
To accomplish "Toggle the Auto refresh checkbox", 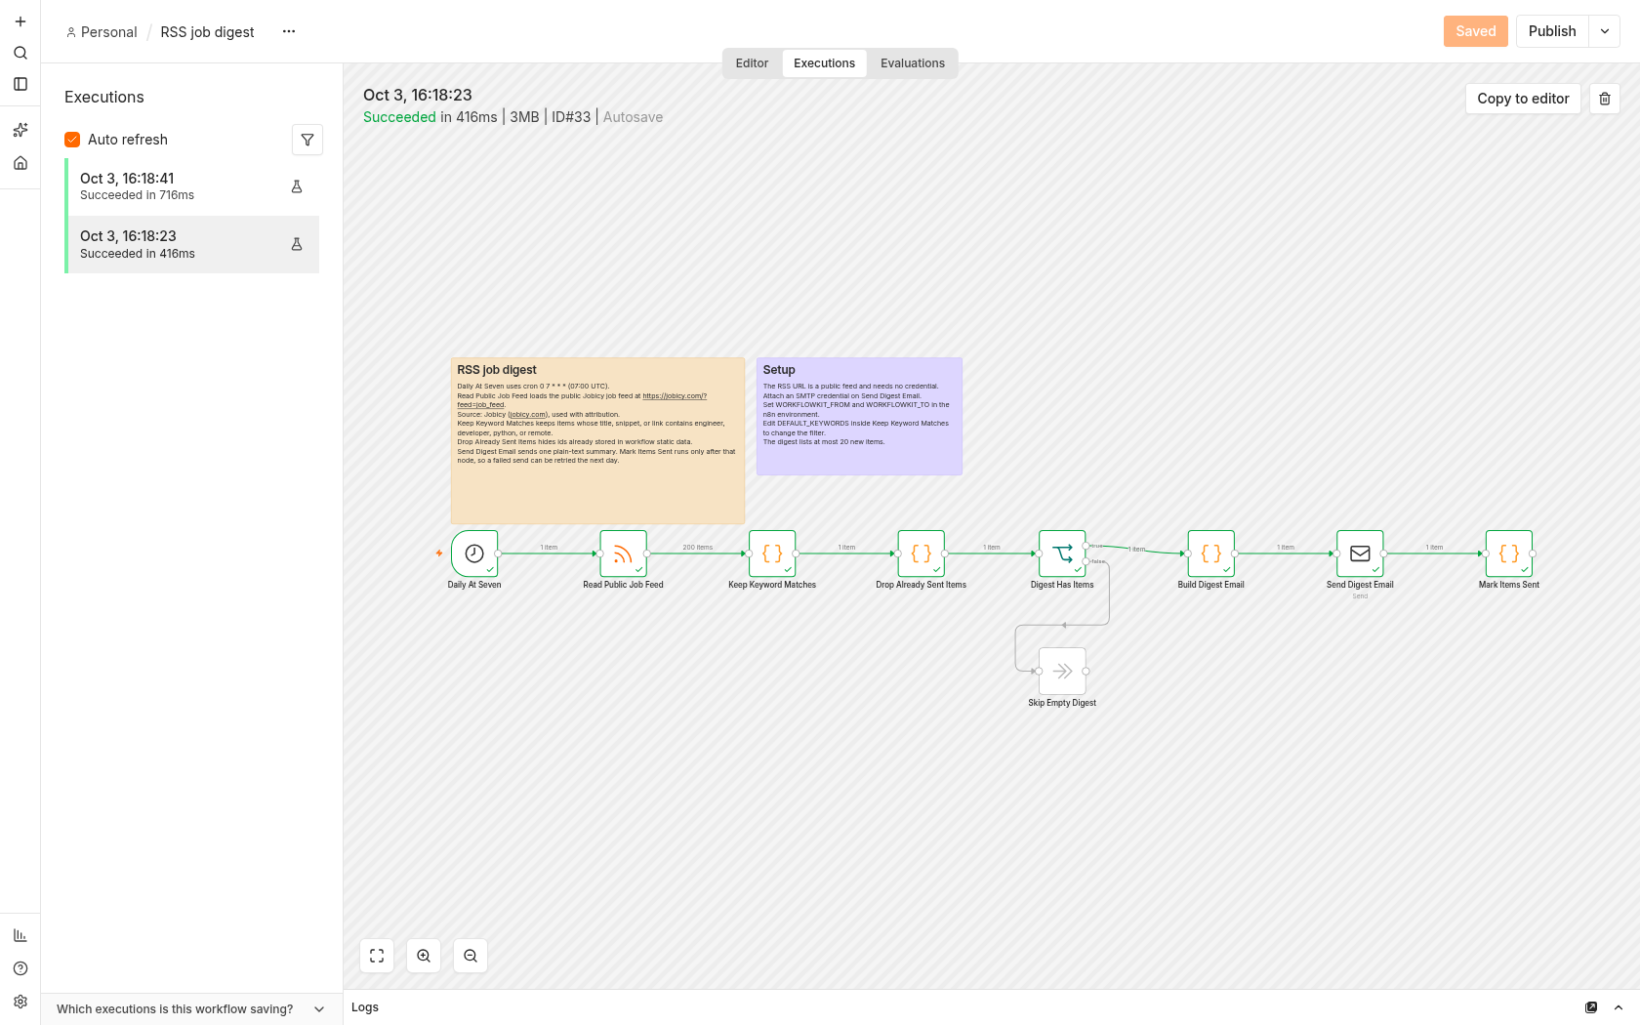I will click(72, 140).
